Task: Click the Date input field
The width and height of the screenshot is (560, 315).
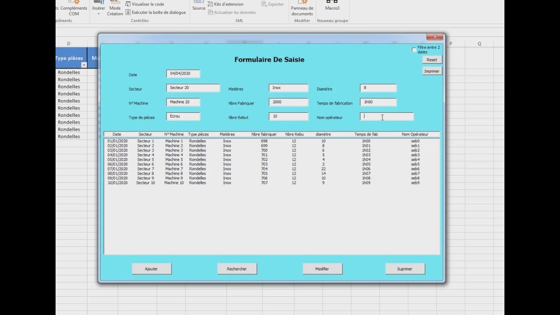Action: [183, 73]
